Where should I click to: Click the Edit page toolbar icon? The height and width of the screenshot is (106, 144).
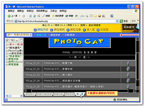[x=91, y=16]
